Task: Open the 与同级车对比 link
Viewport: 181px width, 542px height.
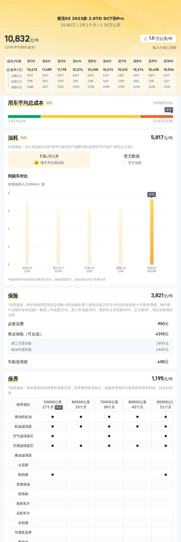Action: coord(163,103)
